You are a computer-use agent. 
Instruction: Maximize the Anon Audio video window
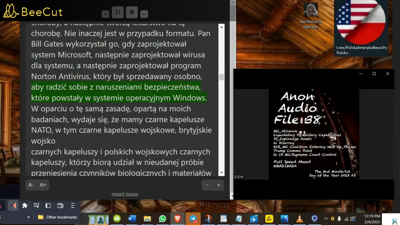[374, 74]
